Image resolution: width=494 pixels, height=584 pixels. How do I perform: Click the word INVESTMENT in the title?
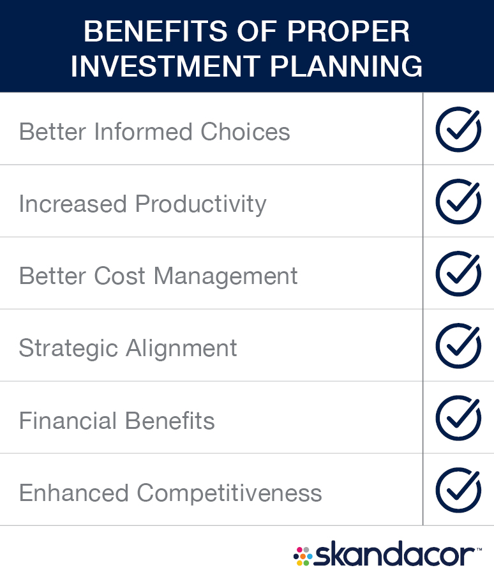point(166,66)
